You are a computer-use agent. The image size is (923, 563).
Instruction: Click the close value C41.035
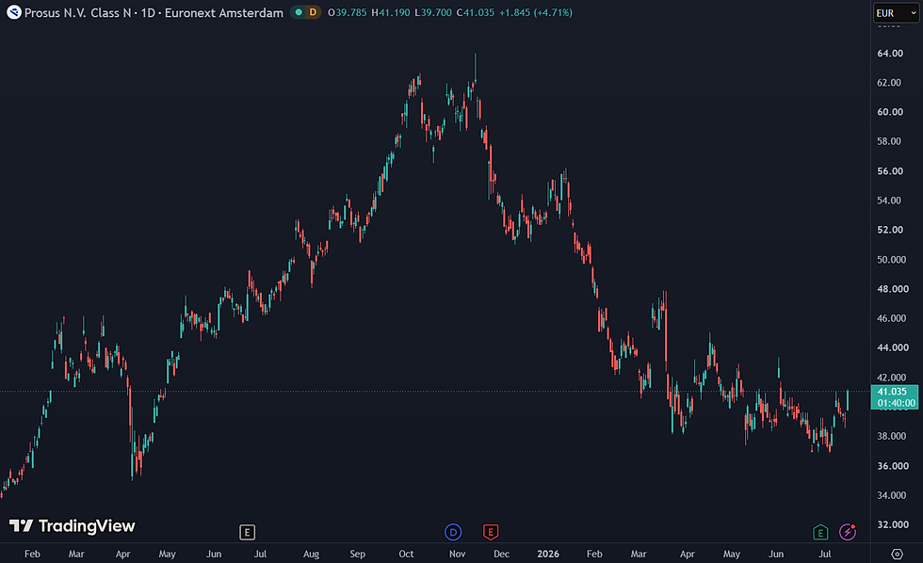476,12
